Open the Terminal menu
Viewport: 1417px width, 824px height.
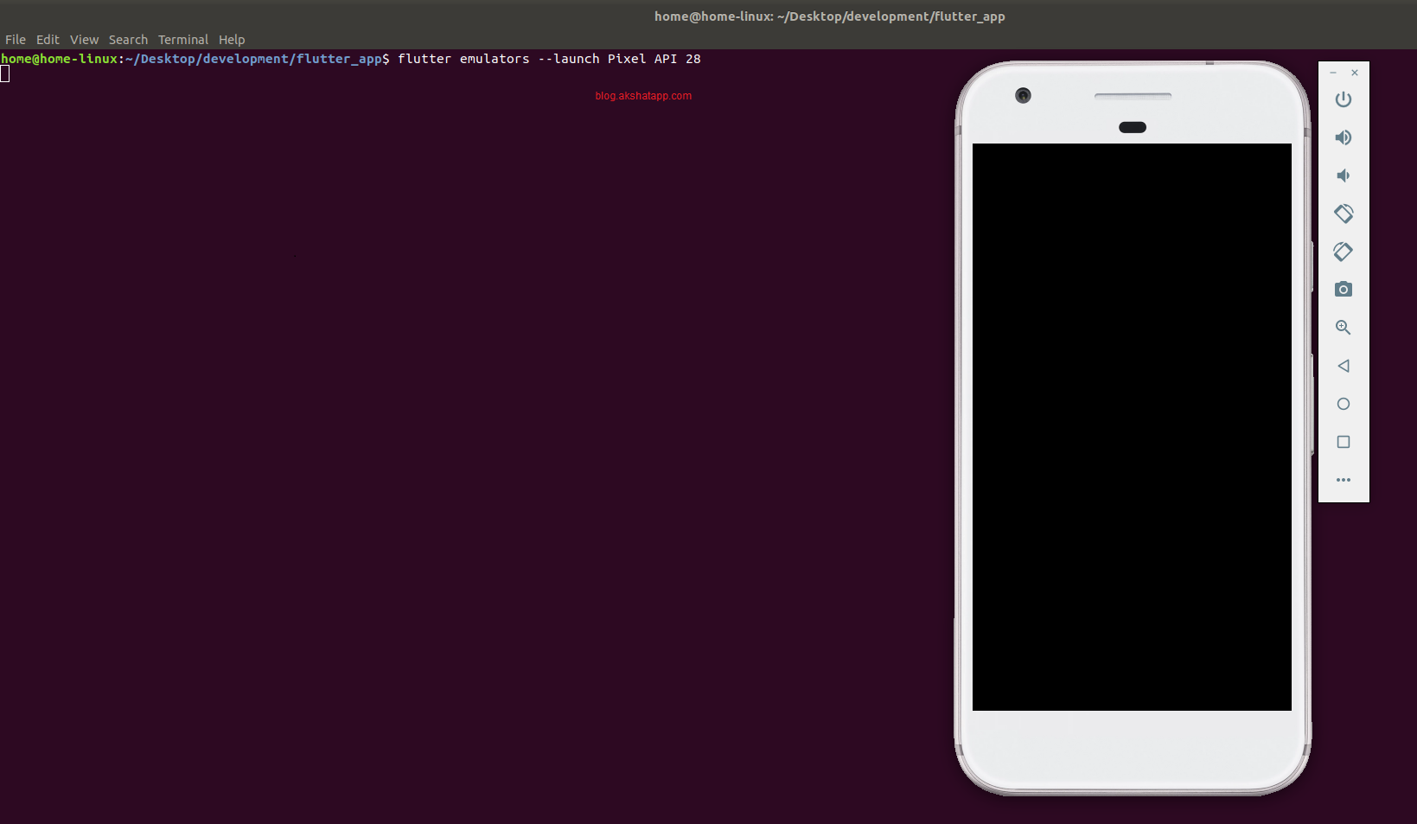(x=182, y=39)
